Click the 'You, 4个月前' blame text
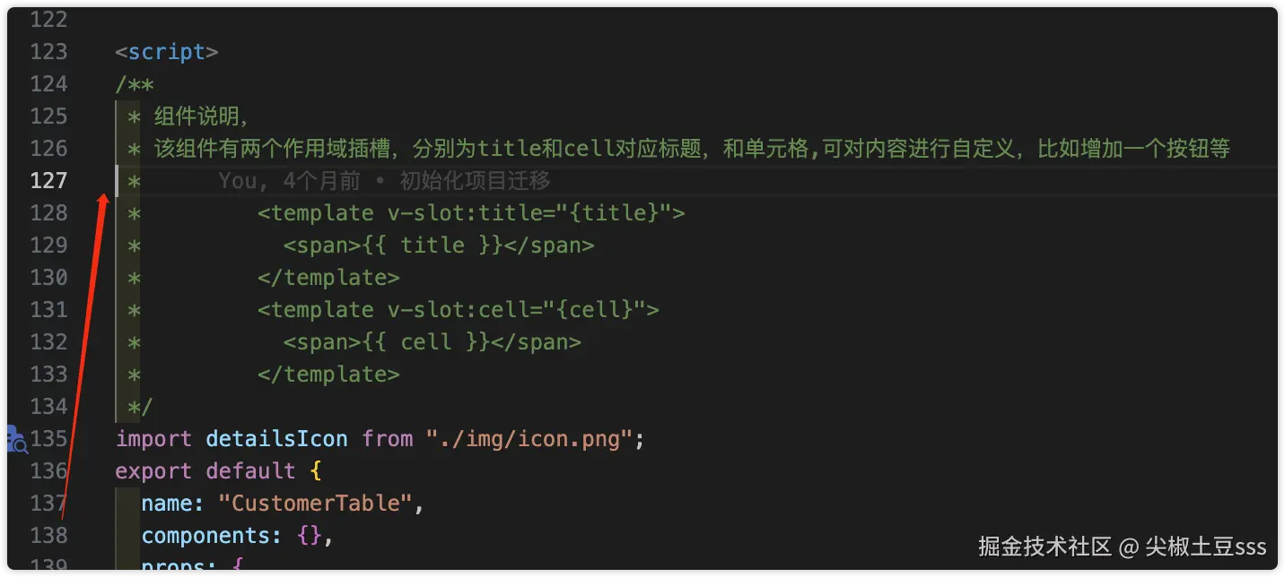This screenshot has height=577, width=1285. pyautogui.click(x=289, y=181)
